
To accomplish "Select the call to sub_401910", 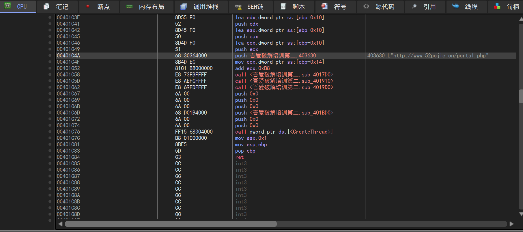I will [x=284, y=81].
